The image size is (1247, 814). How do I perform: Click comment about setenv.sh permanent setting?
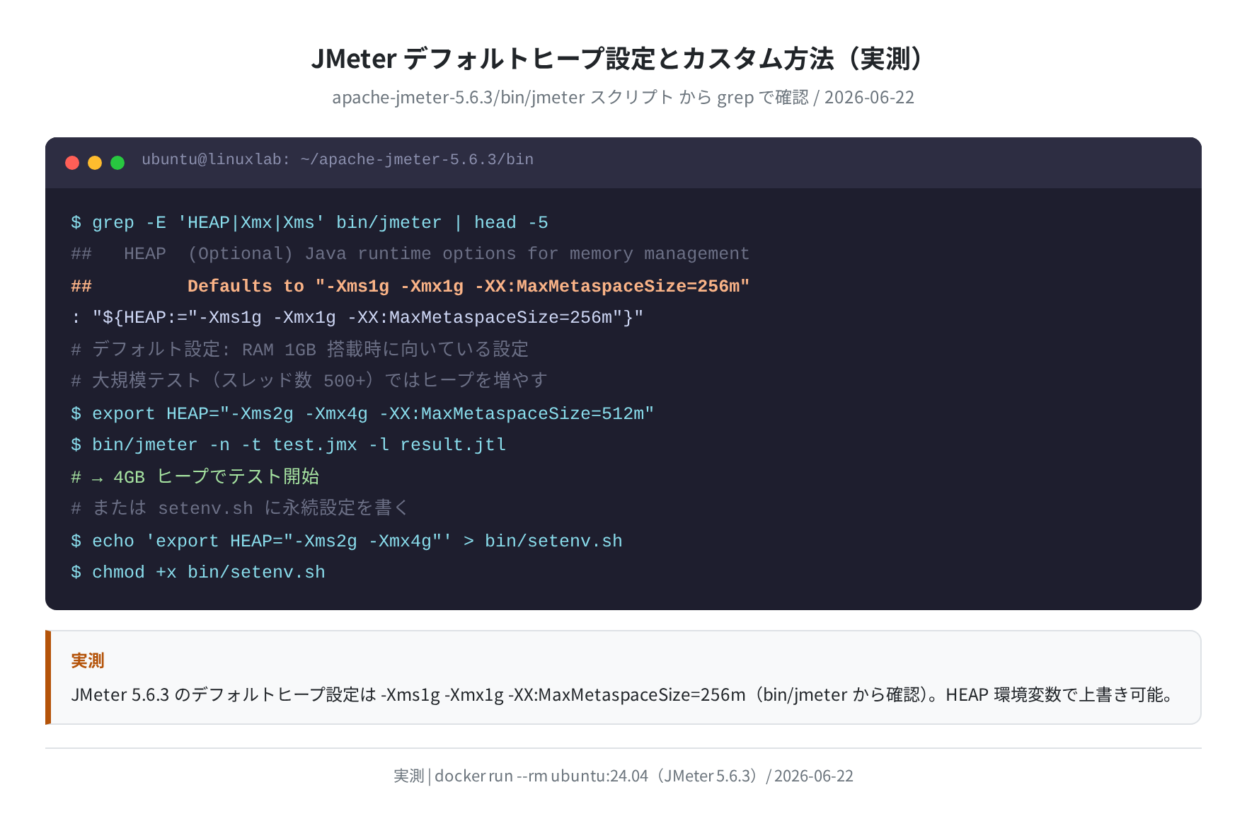pos(240,508)
